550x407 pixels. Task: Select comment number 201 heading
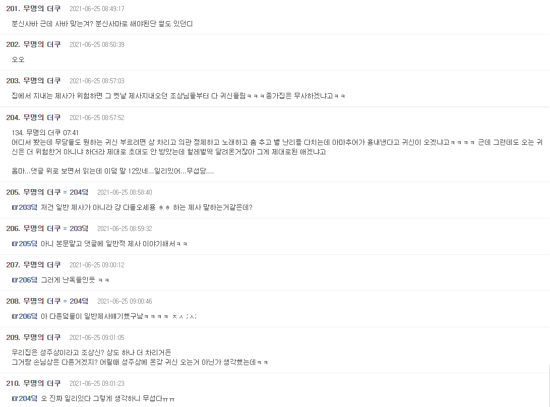[x=13, y=9]
